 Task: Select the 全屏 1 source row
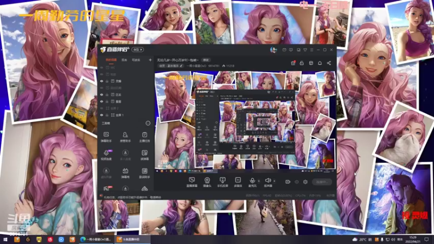pyautogui.click(x=126, y=115)
